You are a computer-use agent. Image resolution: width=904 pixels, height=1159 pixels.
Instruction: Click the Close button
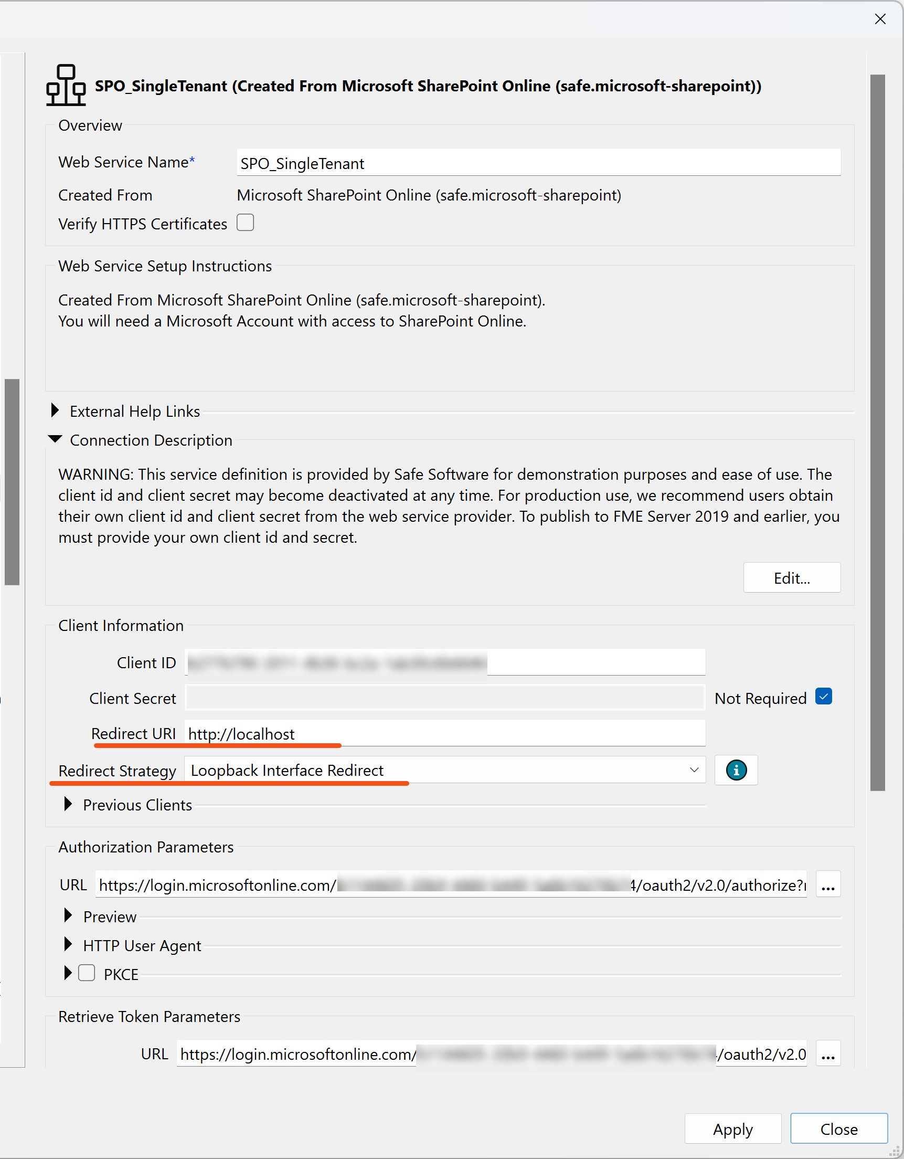click(839, 1129)
